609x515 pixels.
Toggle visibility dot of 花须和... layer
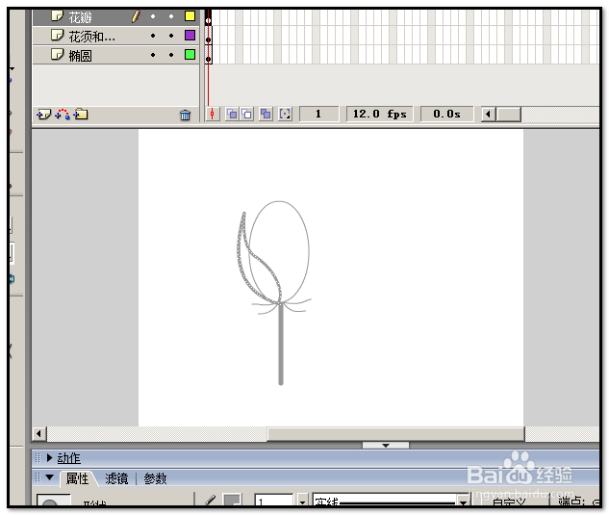[x=153, y=36]
